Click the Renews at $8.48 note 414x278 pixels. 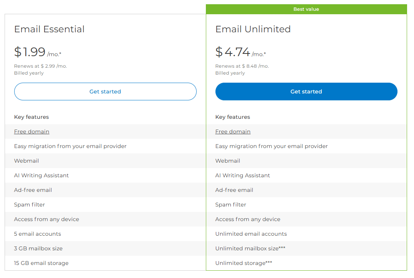pos(242,66)
